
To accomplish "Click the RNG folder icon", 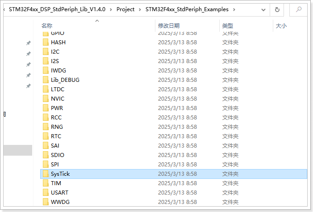I will click(x=46, y=127).
